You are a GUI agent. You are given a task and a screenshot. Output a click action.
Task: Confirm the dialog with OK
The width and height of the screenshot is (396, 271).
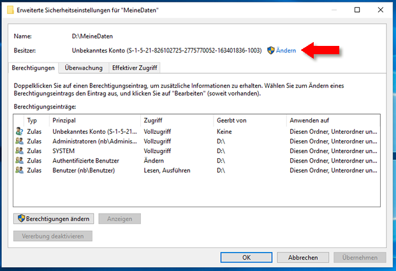pyautogui.click(x=246, y=258)
